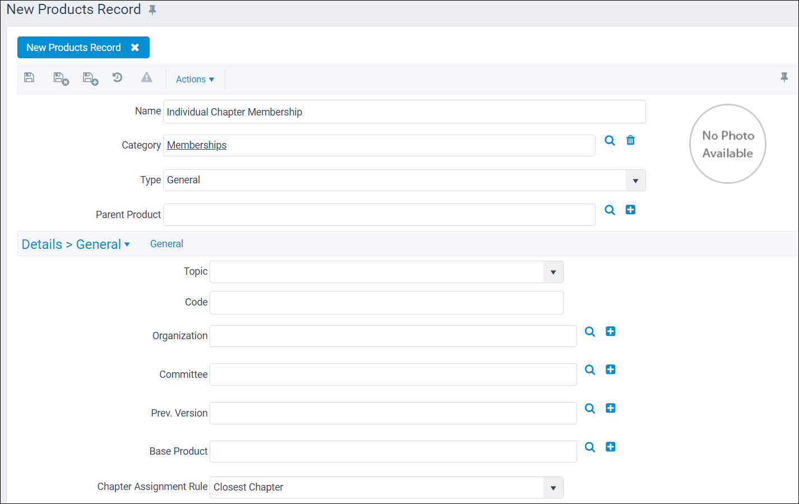Expand the Details > General section menu
Screen dimensions: 799x504
(76, 244)
